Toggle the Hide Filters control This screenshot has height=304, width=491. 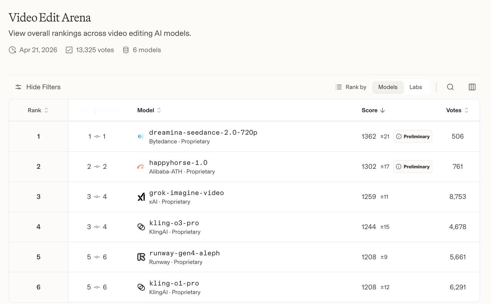pos(38,87)
